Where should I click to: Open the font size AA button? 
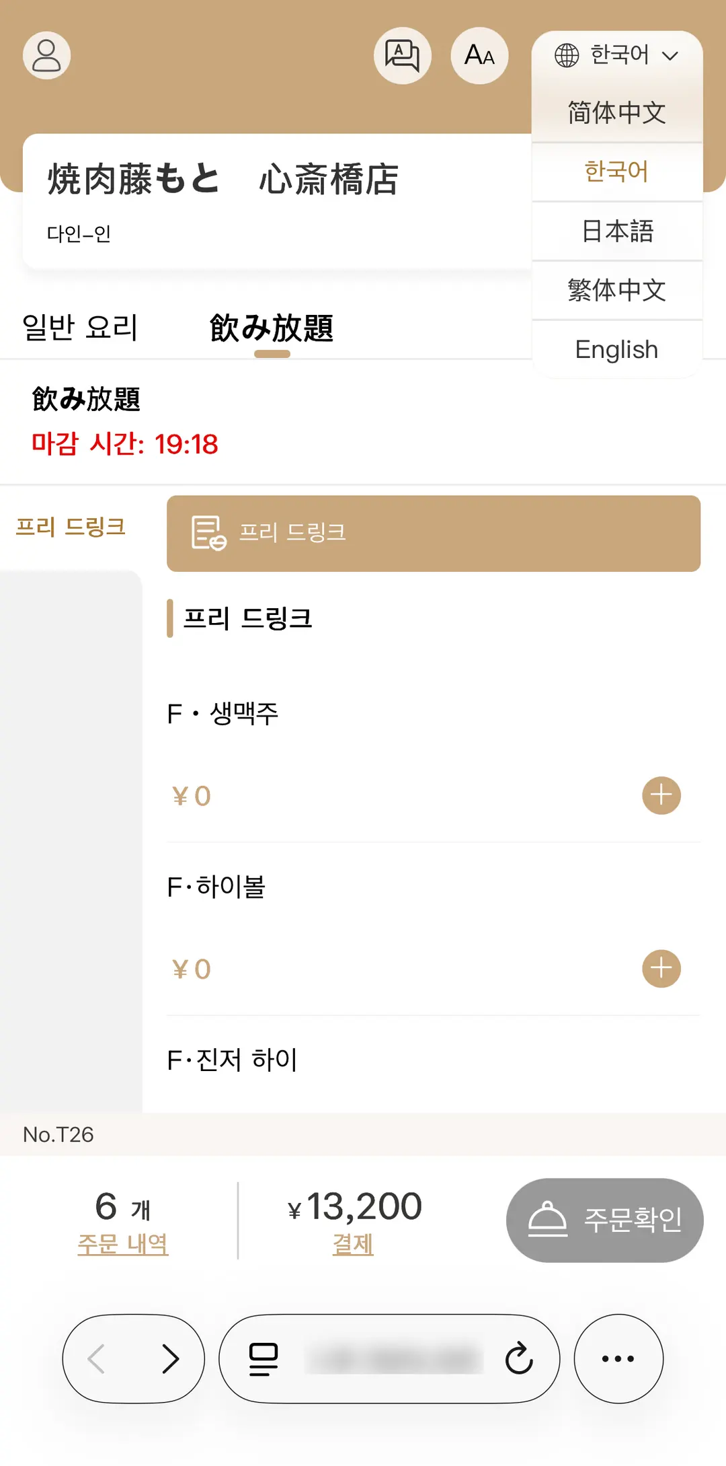[x=479, y=56]
